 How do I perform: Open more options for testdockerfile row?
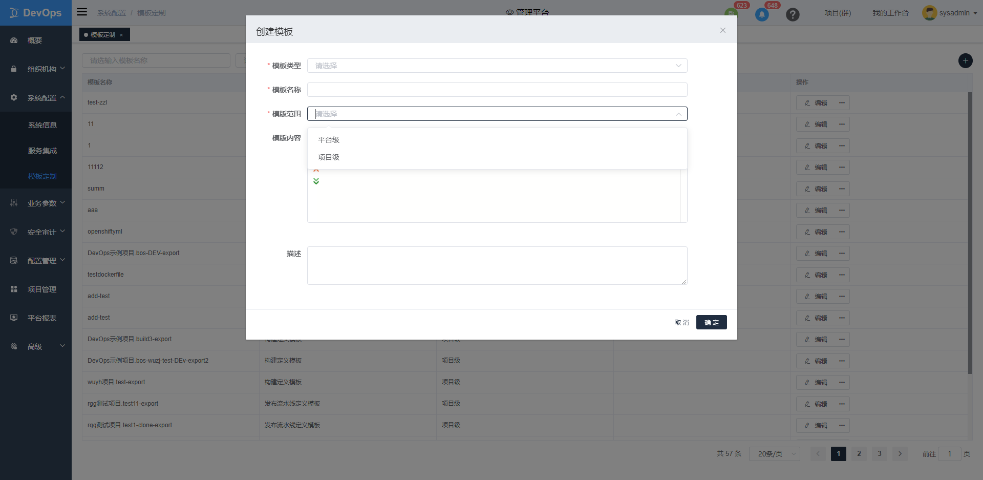(x=842, y=275)
